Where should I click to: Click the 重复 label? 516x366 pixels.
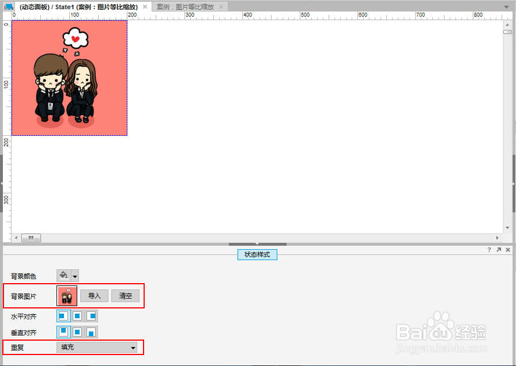[17, 348]
